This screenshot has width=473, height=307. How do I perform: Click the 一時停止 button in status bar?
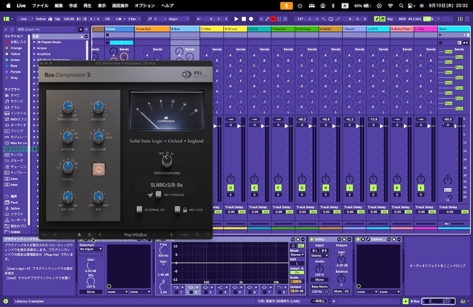tap(319, 301)
